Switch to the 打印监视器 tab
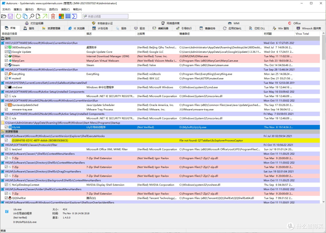The width and height of the screenshot is (326, 233). coord(34,23)
